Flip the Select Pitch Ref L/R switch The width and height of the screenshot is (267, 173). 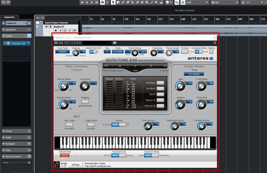93,52
